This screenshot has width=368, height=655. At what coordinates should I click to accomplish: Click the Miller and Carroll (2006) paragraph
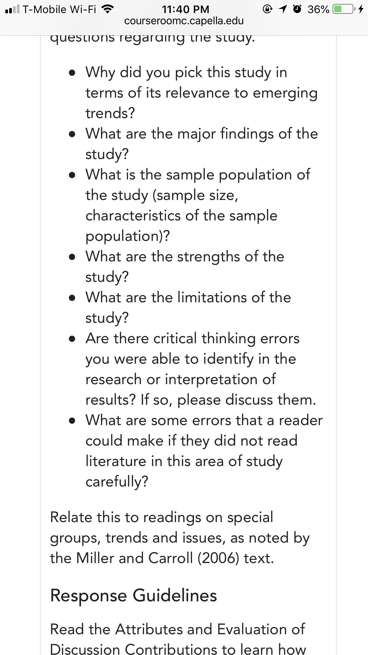tap(180, 538)
